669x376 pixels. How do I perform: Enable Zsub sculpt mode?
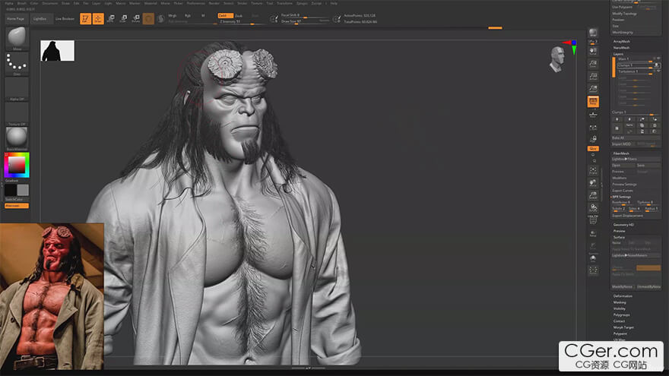click(x=239, y=15)
